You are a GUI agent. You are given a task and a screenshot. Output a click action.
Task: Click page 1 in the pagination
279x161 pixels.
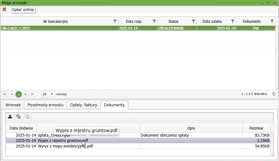(19, 94)
